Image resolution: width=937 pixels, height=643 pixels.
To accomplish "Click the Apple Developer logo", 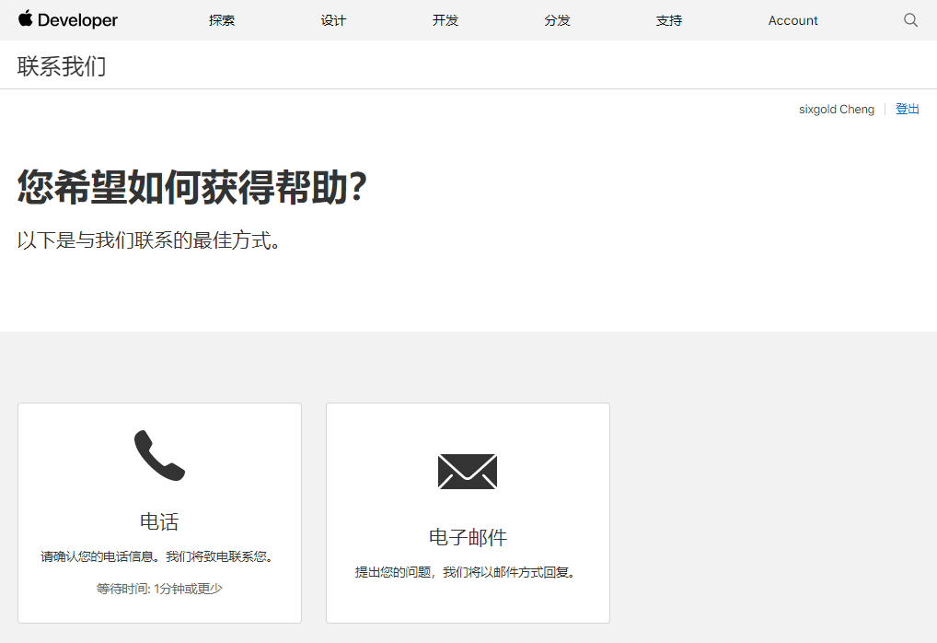I will point(67,19).
